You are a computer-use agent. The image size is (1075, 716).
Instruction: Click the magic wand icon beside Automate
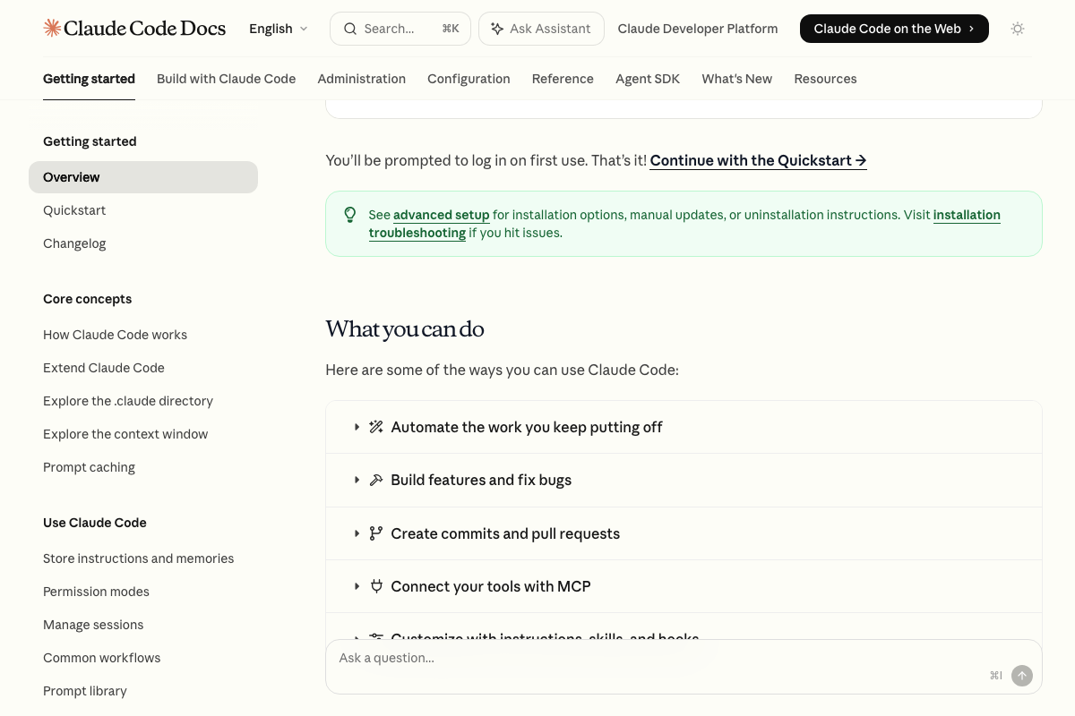click(376, 427)
